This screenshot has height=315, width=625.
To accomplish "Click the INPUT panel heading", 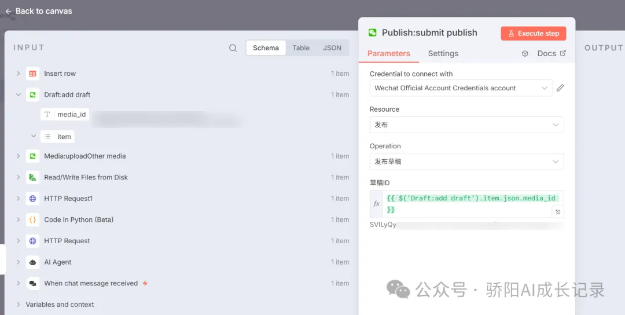I will 29,48.
